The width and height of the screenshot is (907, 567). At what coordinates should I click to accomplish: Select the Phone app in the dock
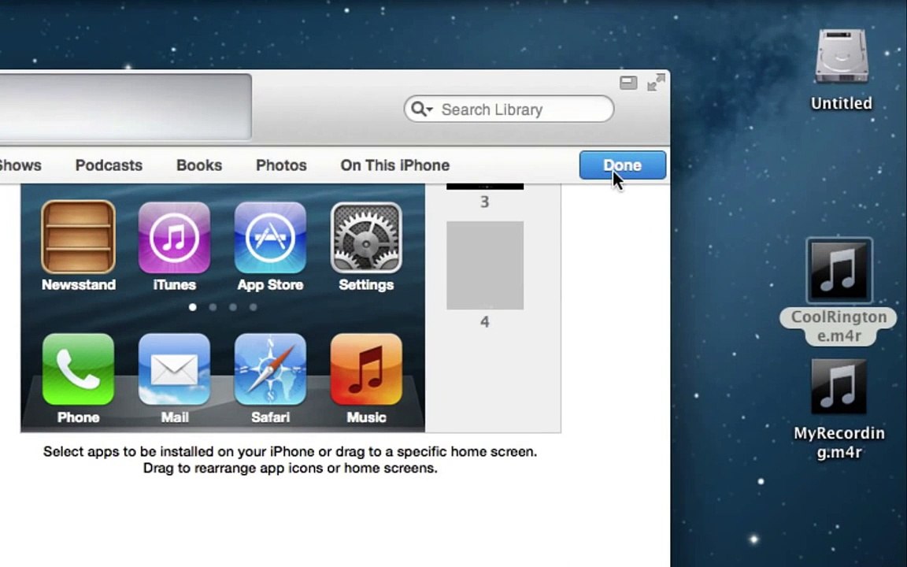click(78, 369)
